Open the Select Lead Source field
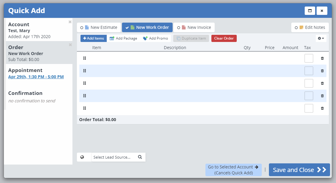This screenshot has width=336, height=183. tap(112, 157)
